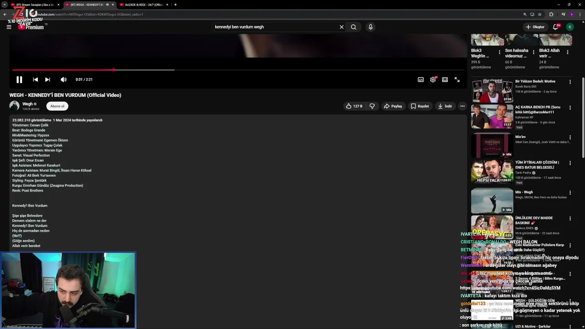Open options for Mix'im playlist
The width and height of the screenshot is (585, 329).
click(x=570, y=137)
